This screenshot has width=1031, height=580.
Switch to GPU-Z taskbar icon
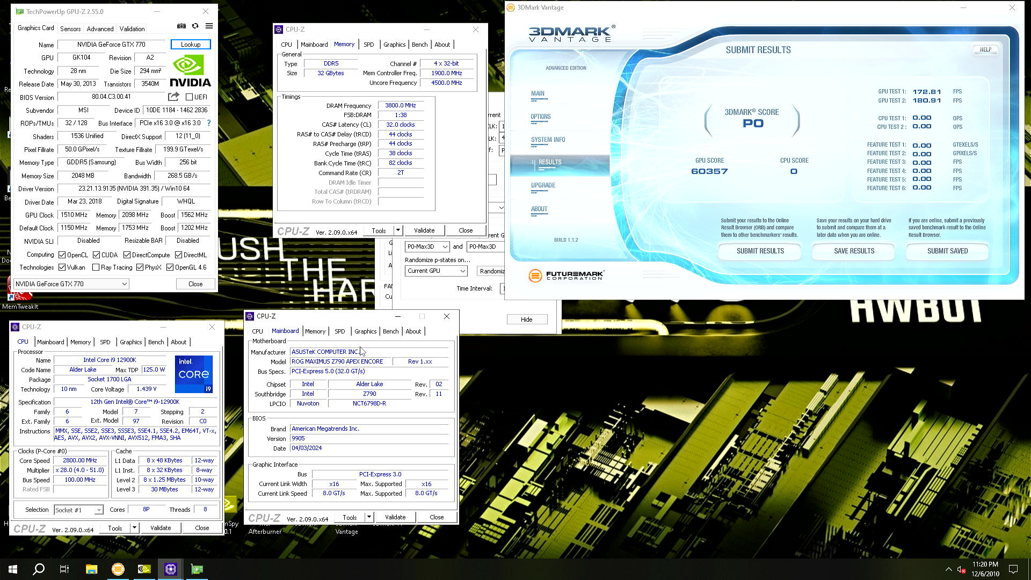pos(197,569)
